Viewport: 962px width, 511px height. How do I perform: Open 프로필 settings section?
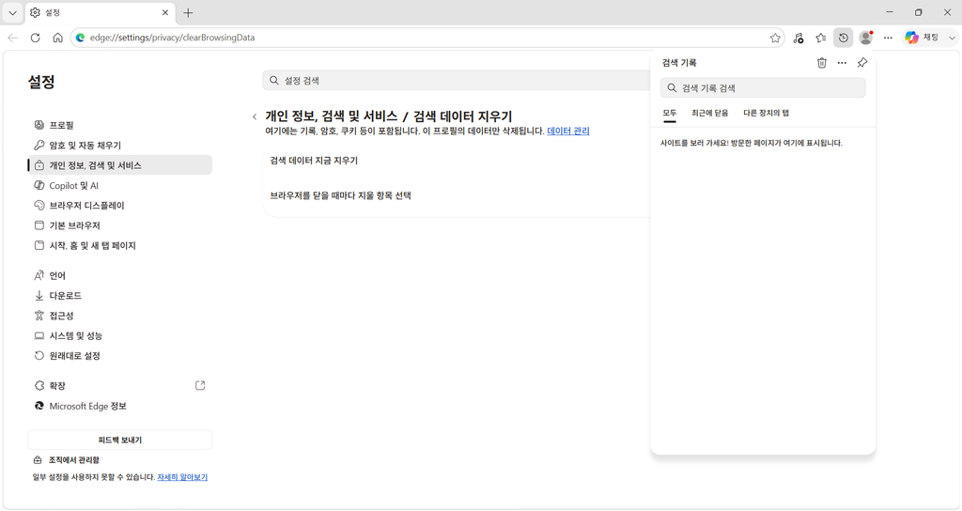click(x=120, y=125)
